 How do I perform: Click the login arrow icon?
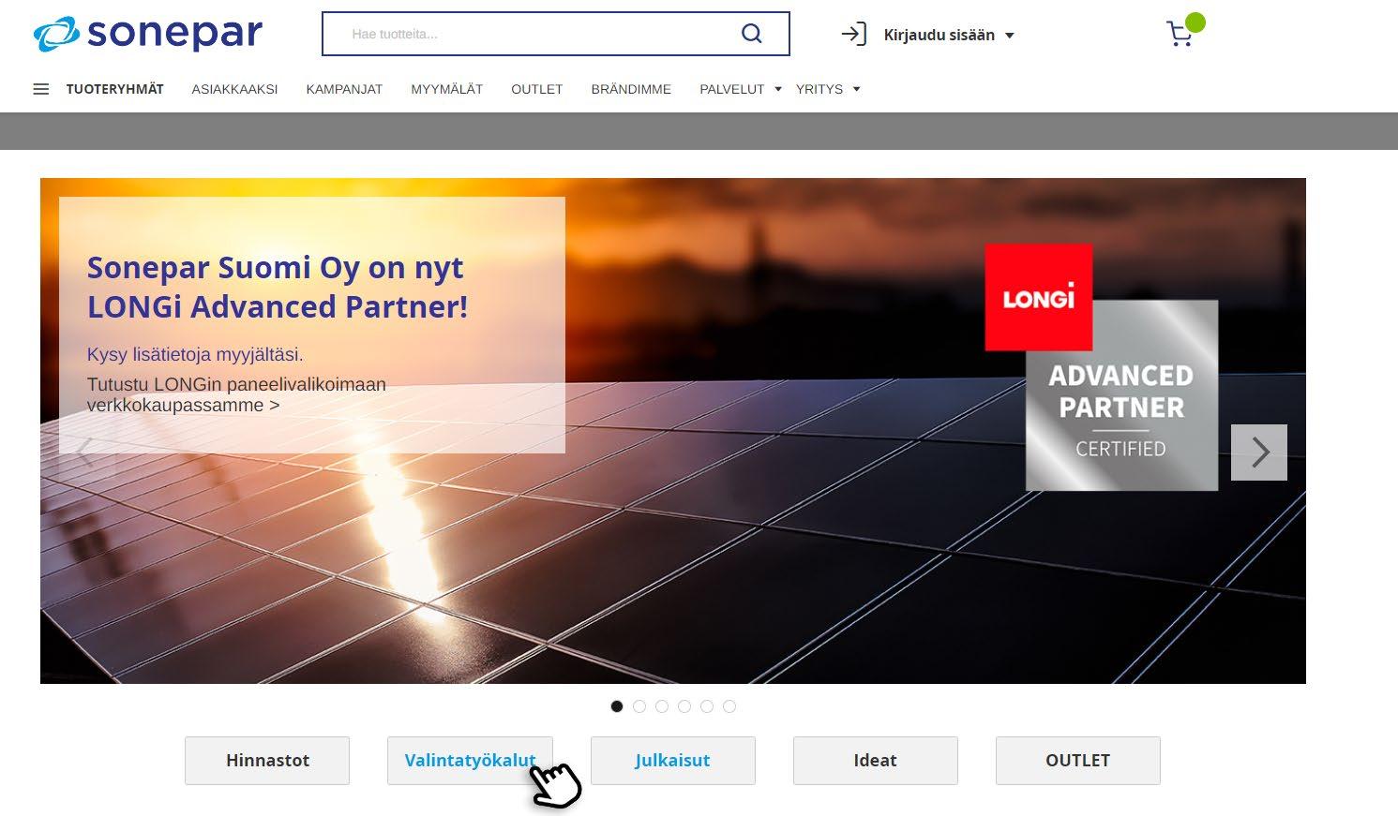click(x=853, y=35)
